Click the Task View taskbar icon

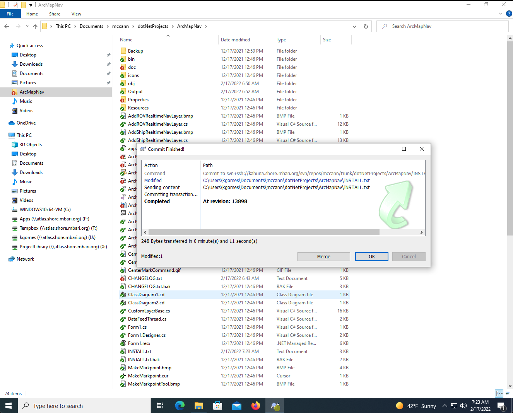[x=160, y=406]
